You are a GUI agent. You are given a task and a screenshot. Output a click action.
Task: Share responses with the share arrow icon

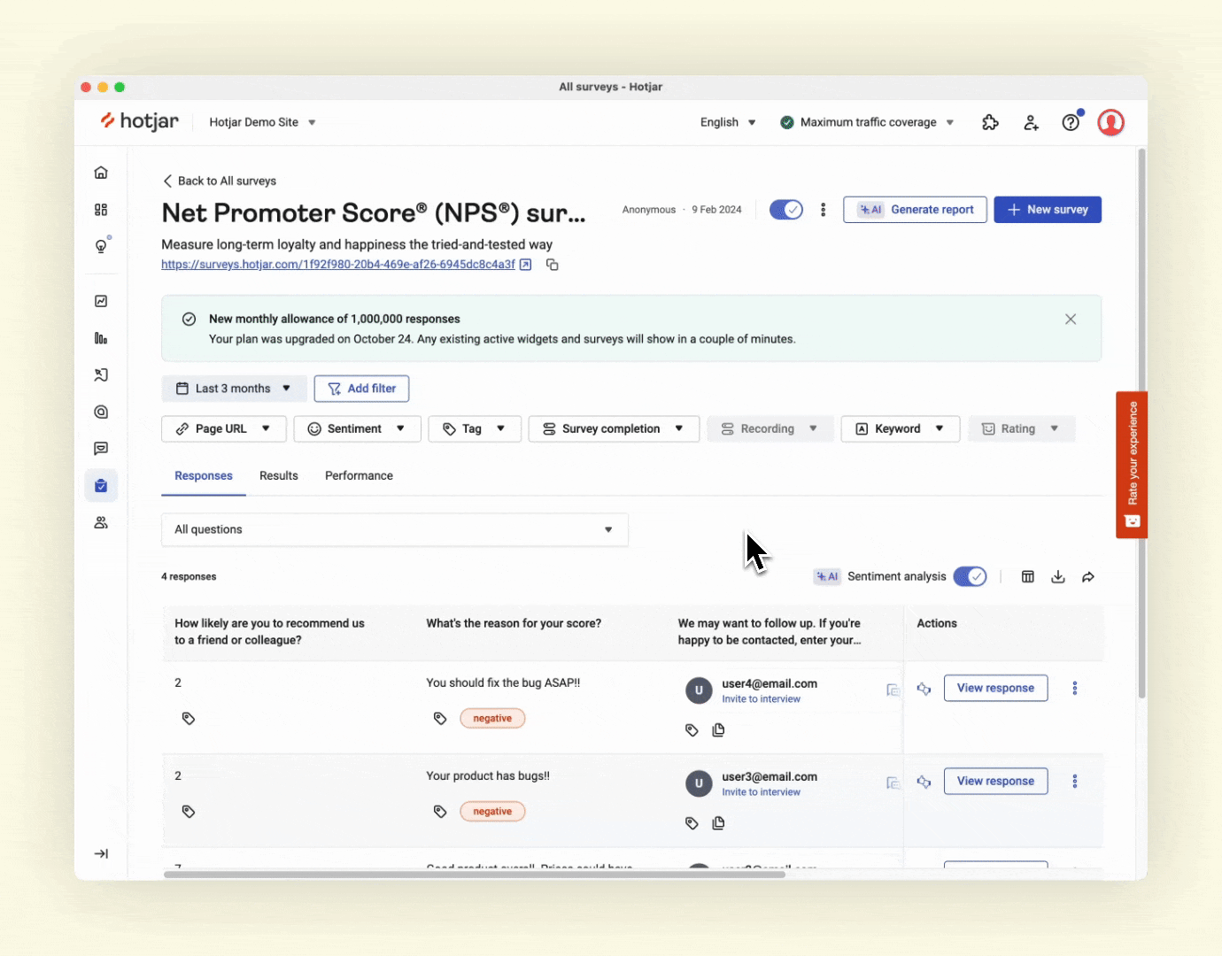tap(1088, 576)
